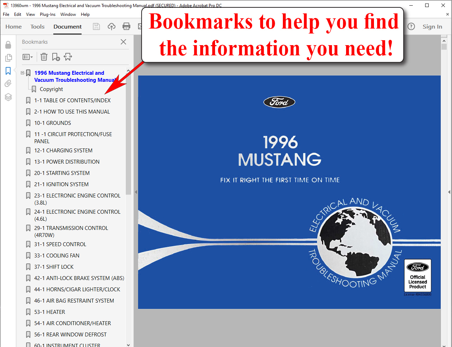
Task: Click bookmark icon next to 12-1 CHARGING SYSTEM
Action: (x=28, y=151)
